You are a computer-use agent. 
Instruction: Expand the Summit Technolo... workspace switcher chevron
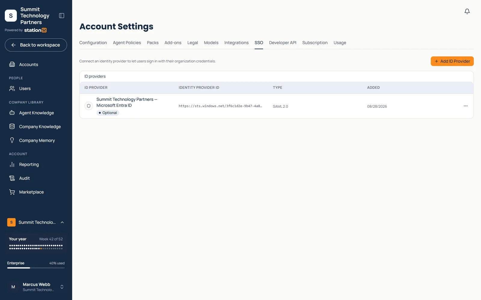pyautogui.click(x=62, y=222)
